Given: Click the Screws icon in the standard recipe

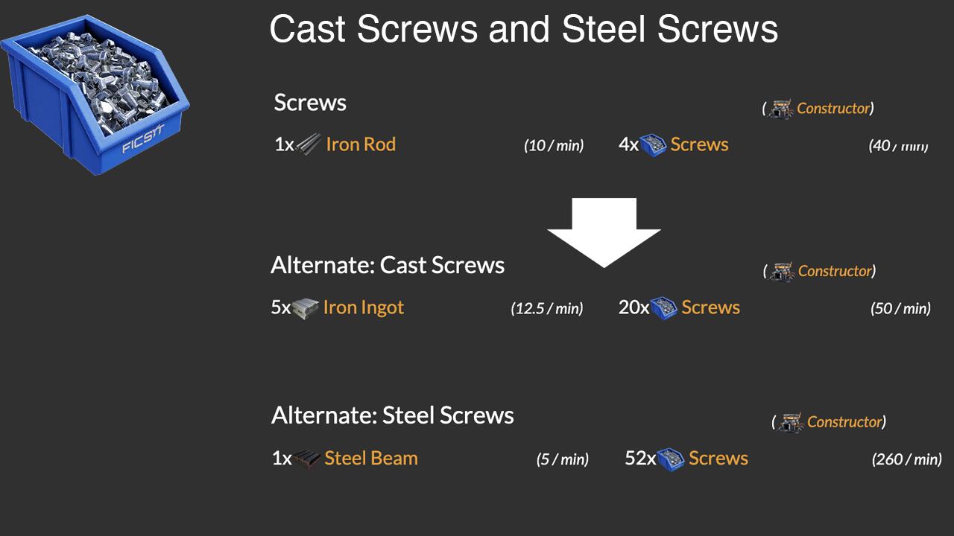Looking at the screenshot, I should click(653, 144).
